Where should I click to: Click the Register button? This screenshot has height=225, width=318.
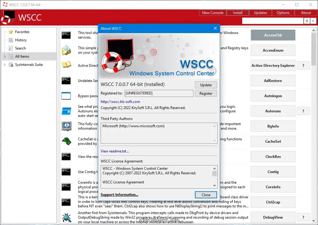pos(206,94)
